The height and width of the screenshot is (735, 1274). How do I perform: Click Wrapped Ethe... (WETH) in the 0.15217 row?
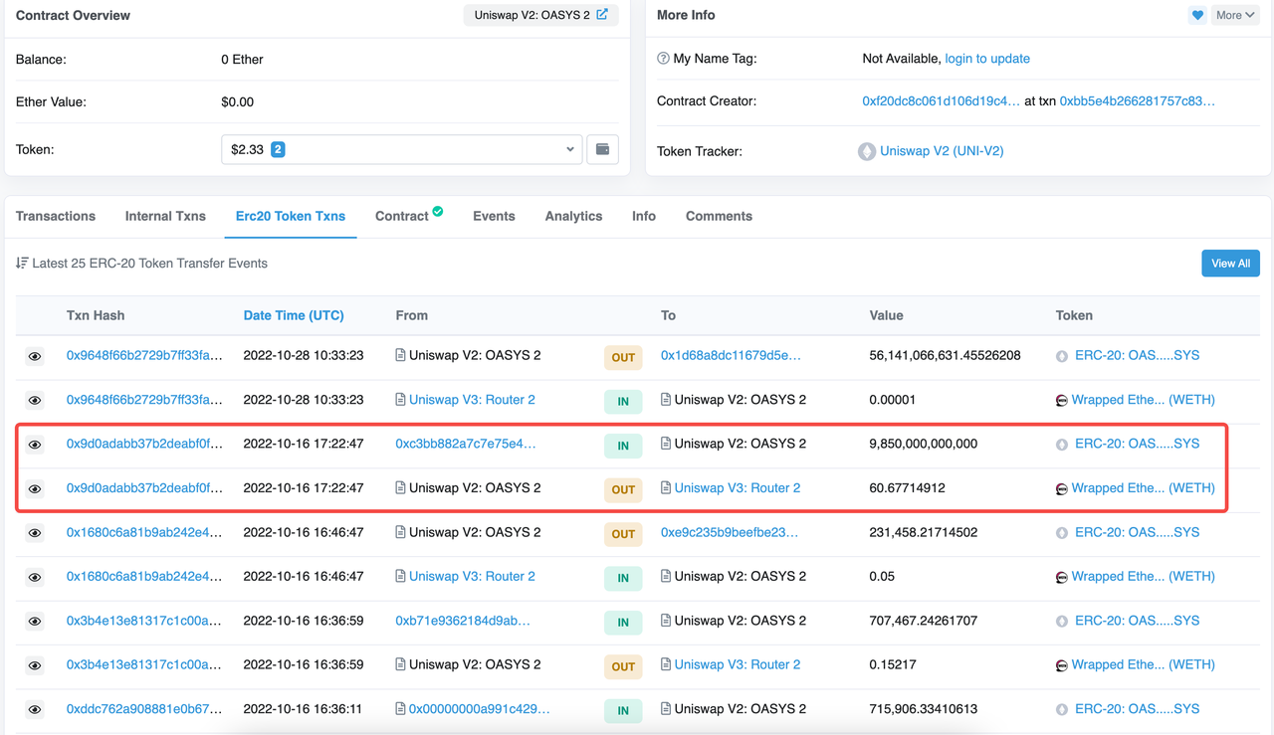click(1144, 664)
